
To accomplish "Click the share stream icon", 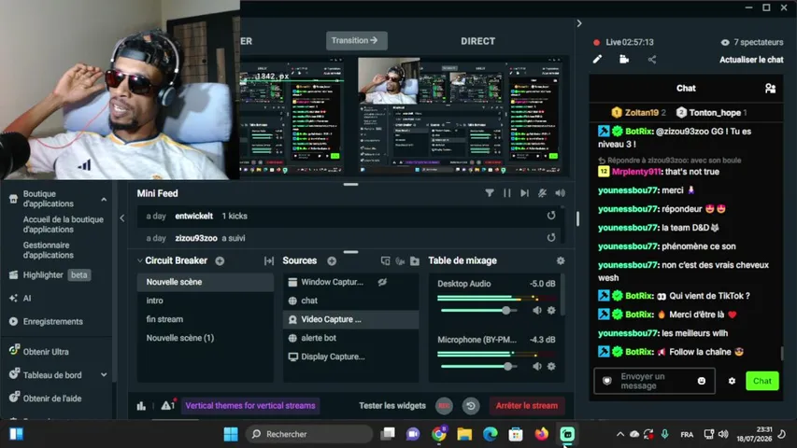I will (651, 60).
